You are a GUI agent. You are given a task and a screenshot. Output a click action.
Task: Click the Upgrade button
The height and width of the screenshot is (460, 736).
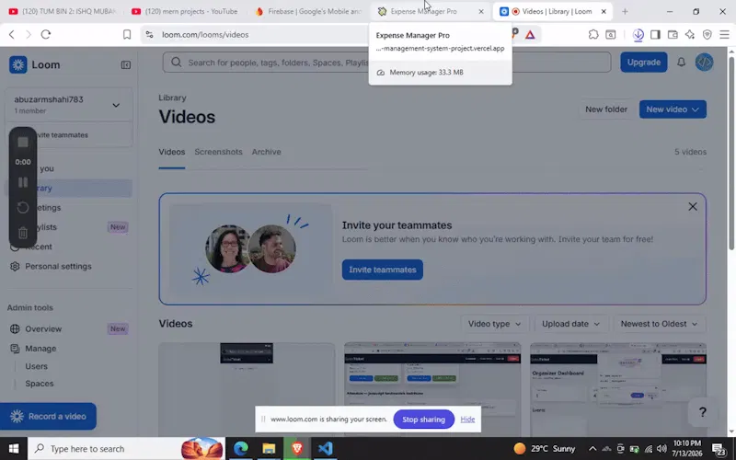(643, 62)
